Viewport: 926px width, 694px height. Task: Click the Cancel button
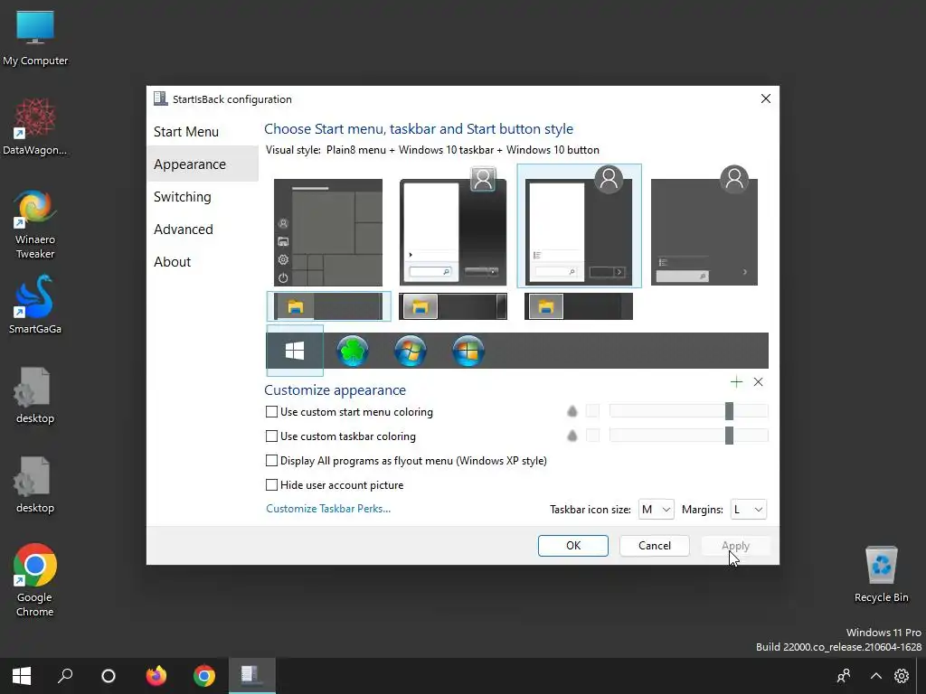pos(655,546)
